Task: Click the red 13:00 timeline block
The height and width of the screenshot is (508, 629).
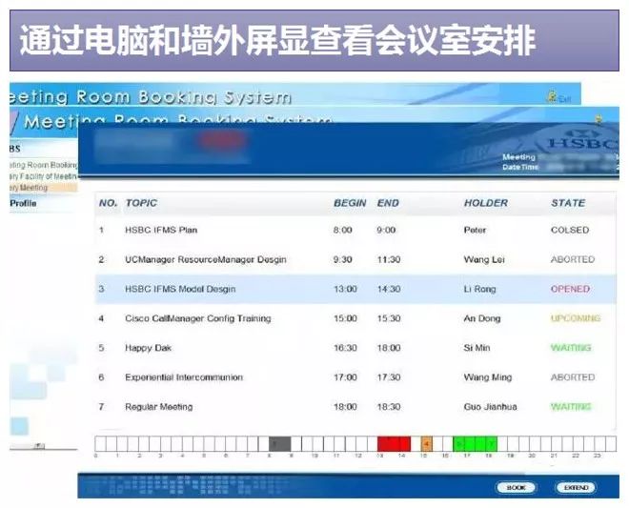Action: click(394, 444)
